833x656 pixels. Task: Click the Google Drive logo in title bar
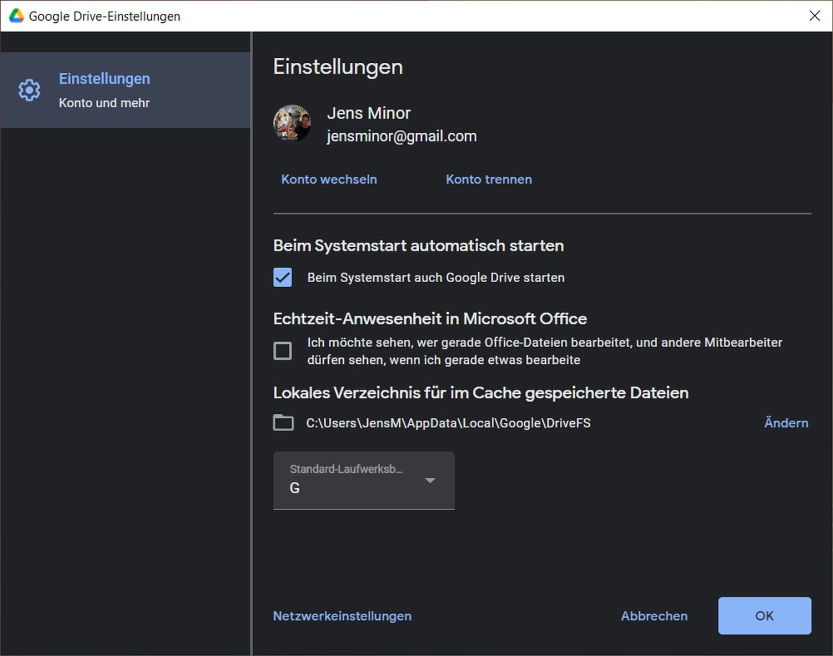tap(16, 16)
